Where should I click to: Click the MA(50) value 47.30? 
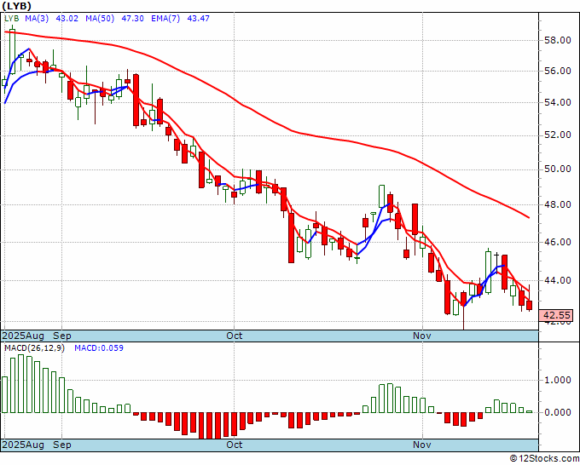(x=132, y=18)
